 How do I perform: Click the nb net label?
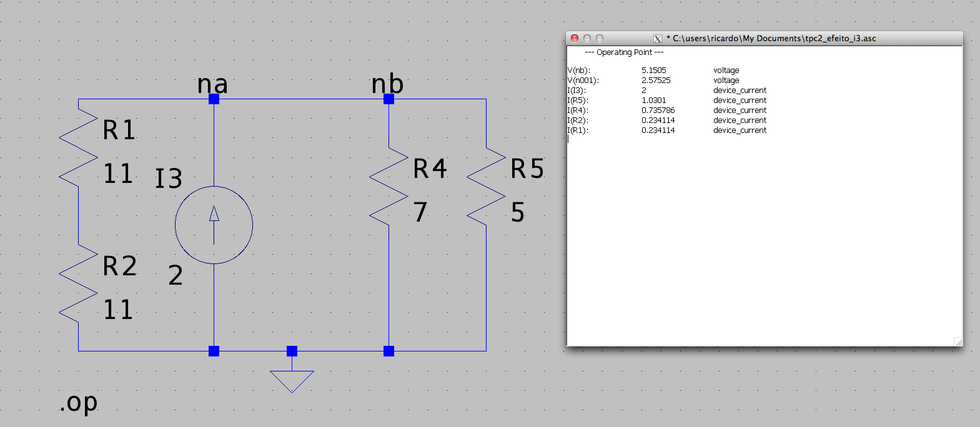387,84
